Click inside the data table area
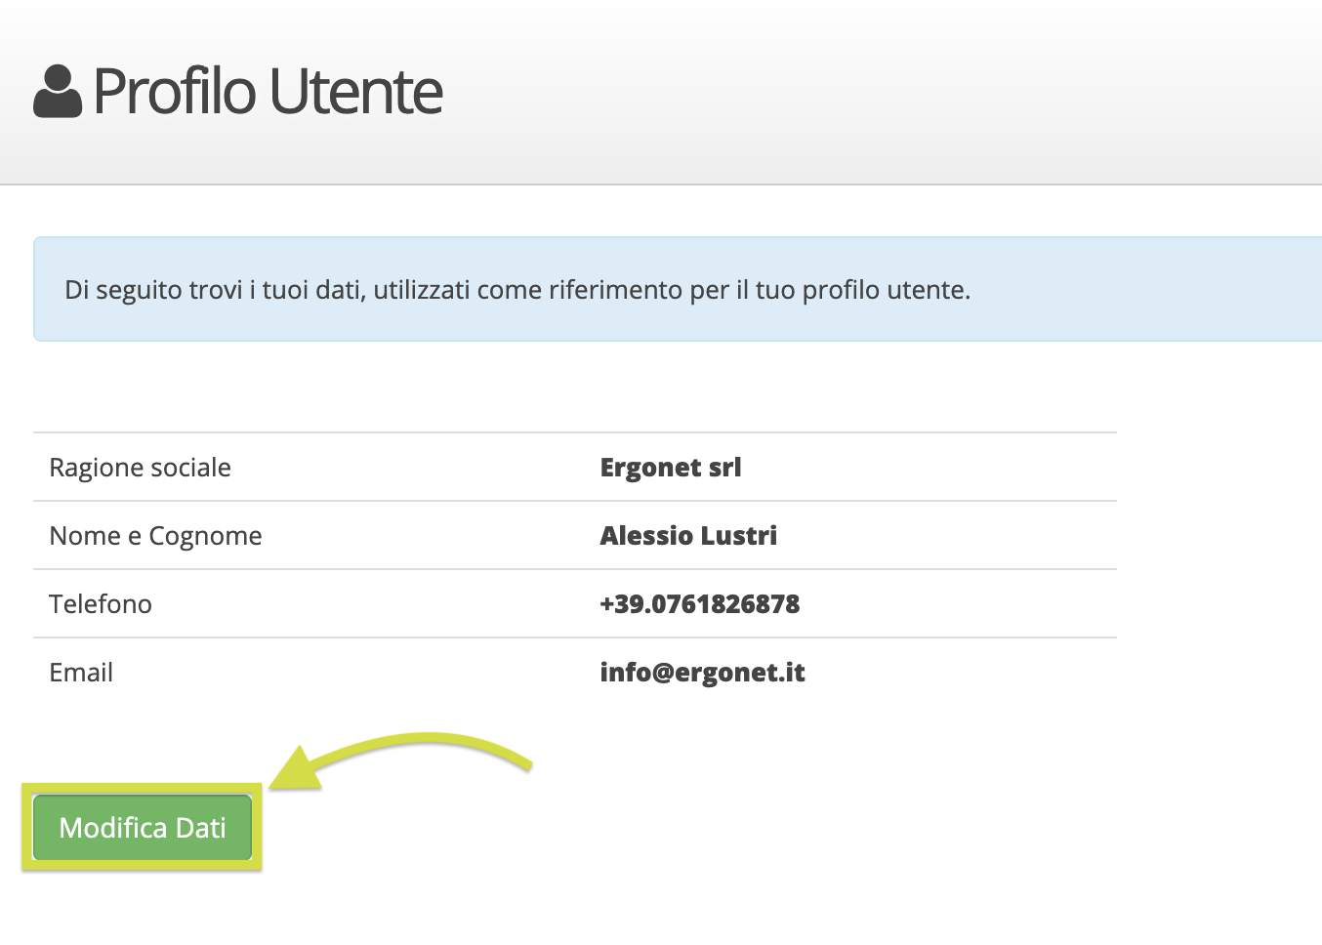This screenshot has width=1322, height=945. (x=576, y=569)
